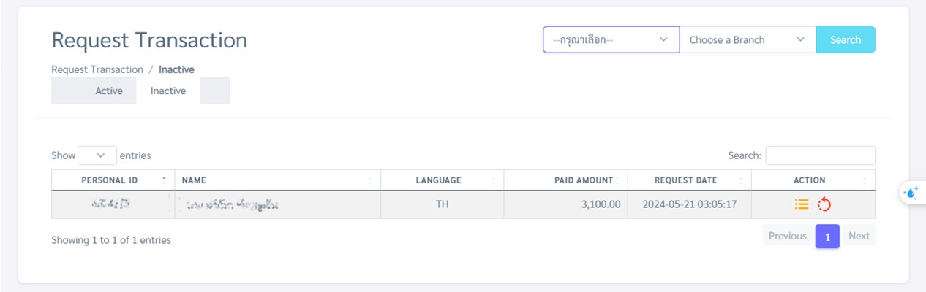Click the red restore arrow icon
This screenshot has height=292, width=926.
(x=824, y=204)
